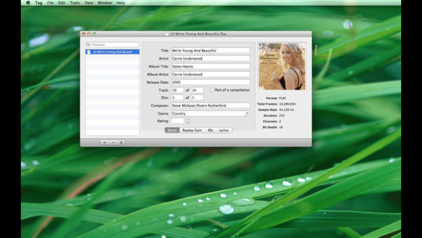This screenshot has width=422, height=238.
Task: Click the Track number field showing 10
Action: 178,90
